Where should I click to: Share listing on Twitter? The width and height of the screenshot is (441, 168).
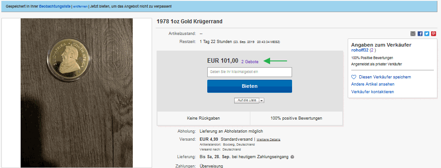(427, 34)
